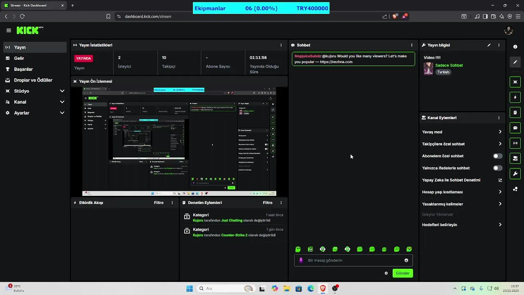
Task: Click the Sadece Sohbet category link
Action: click(x=449, y=66)
